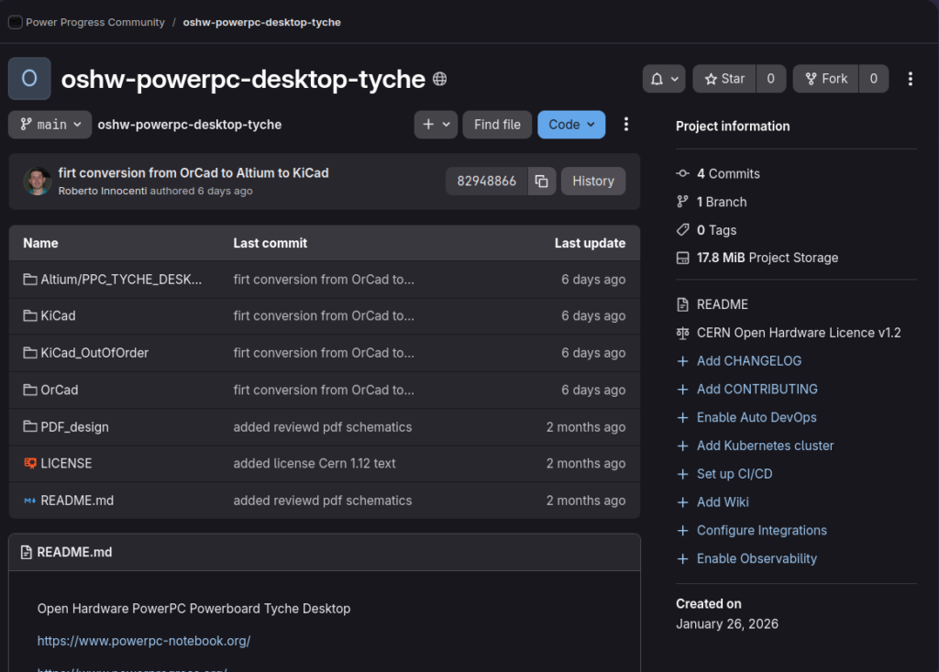Screen dimensions: 939x672
Task: Click the Find file button
Action: [497, 125]
